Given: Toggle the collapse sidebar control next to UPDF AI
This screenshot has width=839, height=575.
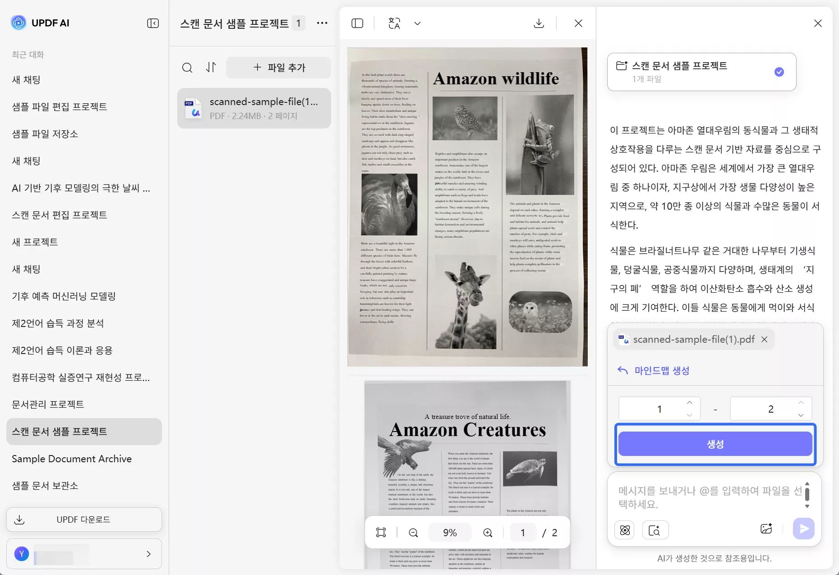Looking at the screenshot, I should coord(152,23).
